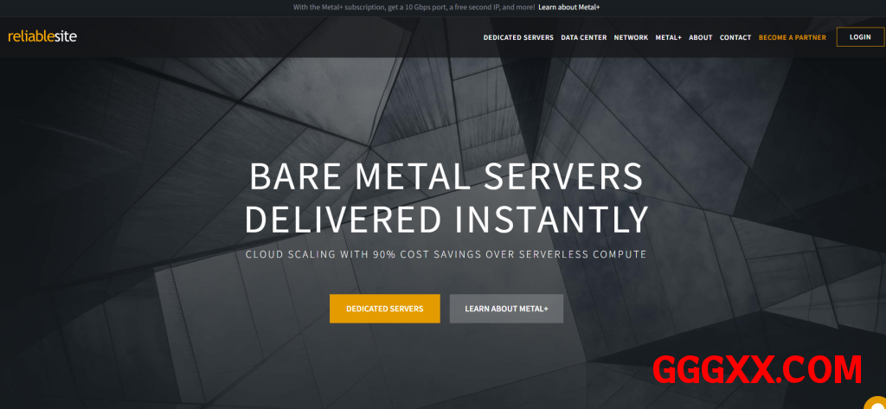Click the Bare Metal Servers headline

coord(446,176)
